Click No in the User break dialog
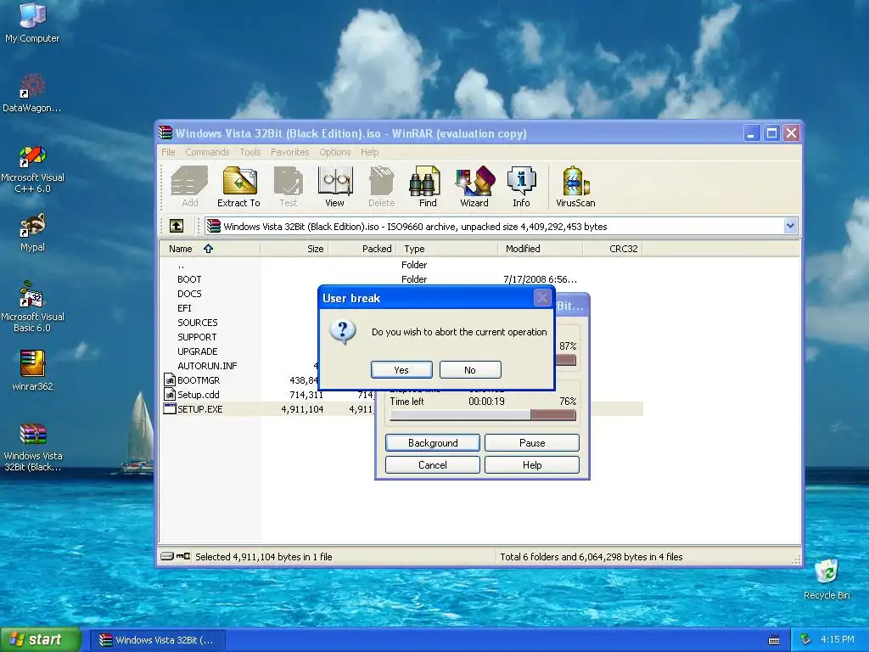The height and width of the screenshot is (652, 869). [x=470, y=370]
